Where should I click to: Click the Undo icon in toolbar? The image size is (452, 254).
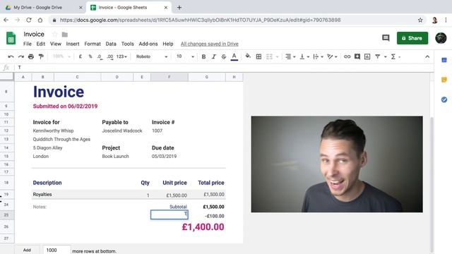click(11, 56)
